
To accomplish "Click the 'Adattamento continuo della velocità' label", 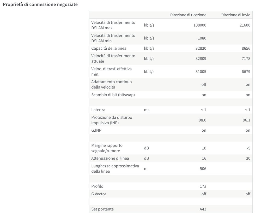I will [112, 84].
